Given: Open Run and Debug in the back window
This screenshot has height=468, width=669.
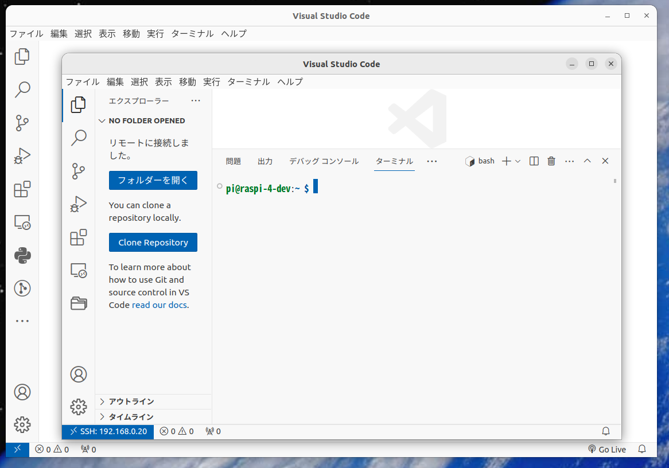Looking at the screenshot, I should pyautogui.click(x=22, y=156).
